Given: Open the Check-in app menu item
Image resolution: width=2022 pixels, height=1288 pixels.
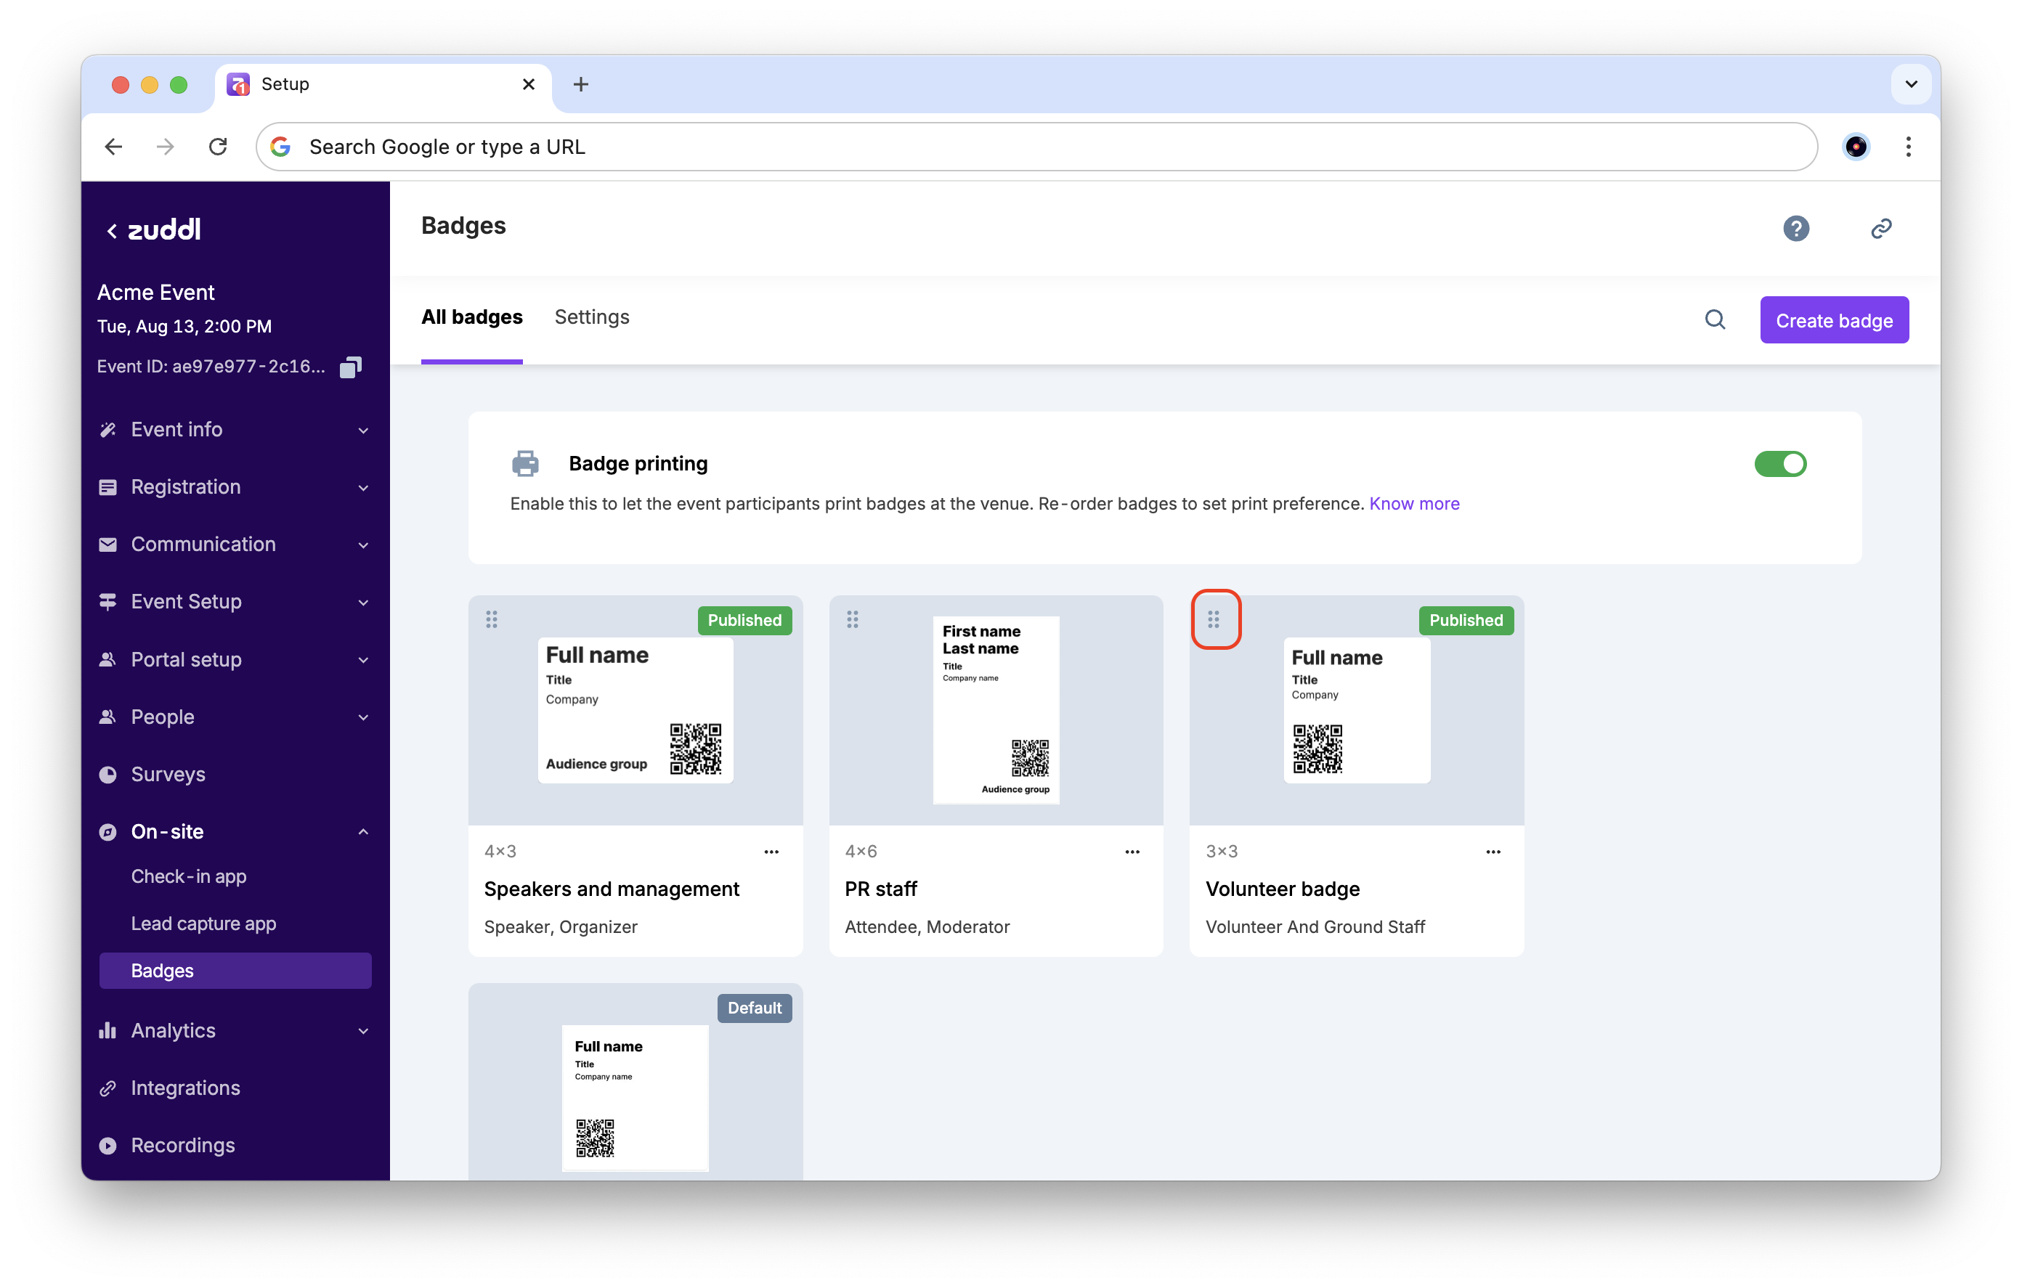Looking at the screenshot, I should pos(188,876).
